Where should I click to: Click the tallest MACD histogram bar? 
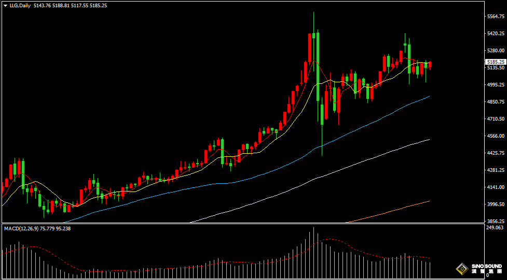[x=313, y=254]
